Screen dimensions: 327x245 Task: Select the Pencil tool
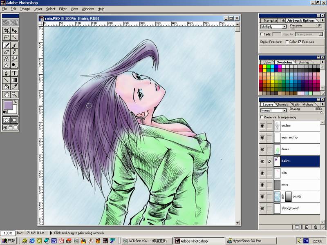point(14,52)
